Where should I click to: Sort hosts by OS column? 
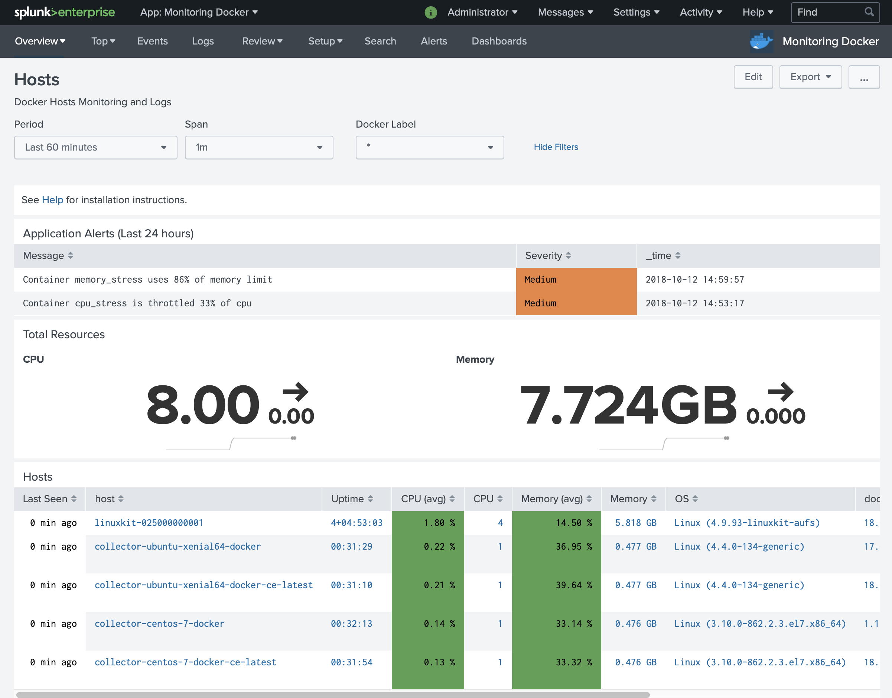[x=686, y=499]
